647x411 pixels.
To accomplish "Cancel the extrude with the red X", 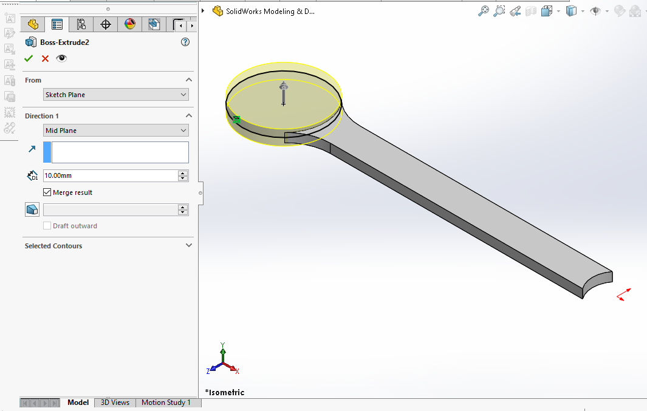I will point(45,58).
